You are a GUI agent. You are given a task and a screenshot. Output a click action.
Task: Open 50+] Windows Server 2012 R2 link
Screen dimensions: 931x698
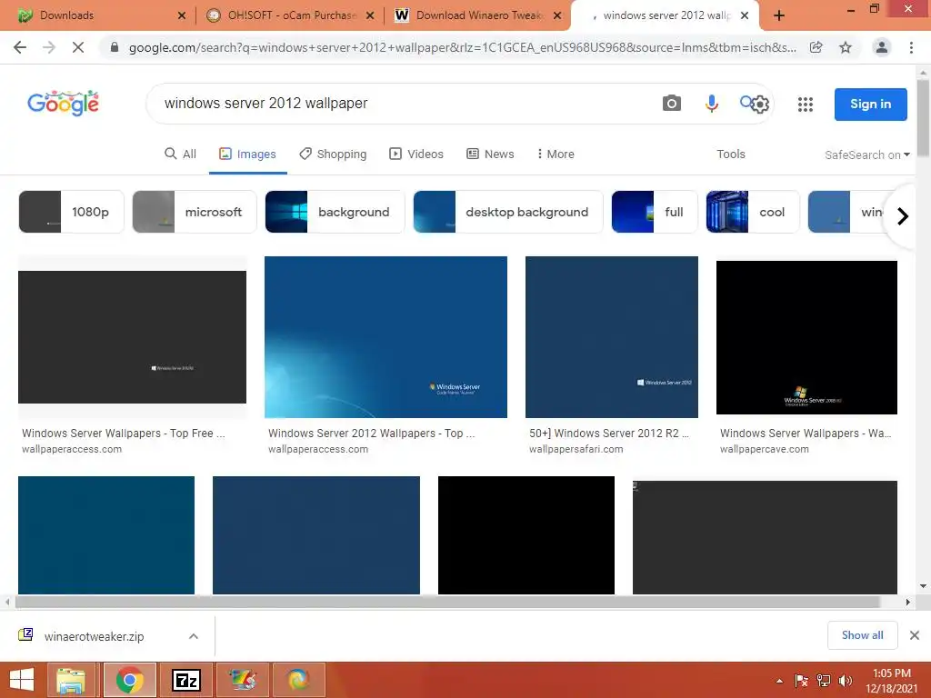pos(609,434)
